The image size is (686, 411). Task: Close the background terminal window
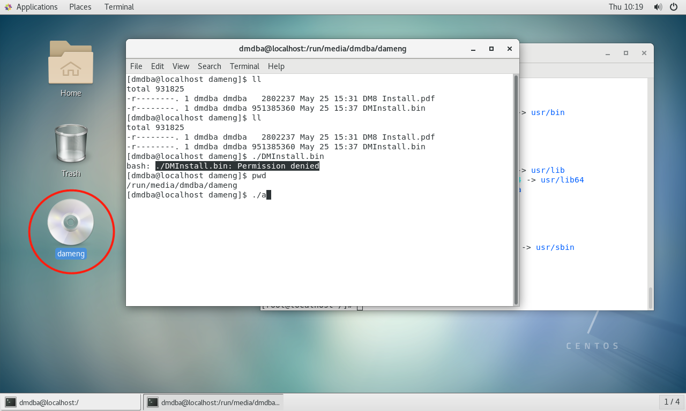(644, 53)
